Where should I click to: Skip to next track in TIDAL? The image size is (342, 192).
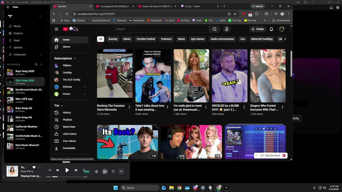click(x=76, y=170)
